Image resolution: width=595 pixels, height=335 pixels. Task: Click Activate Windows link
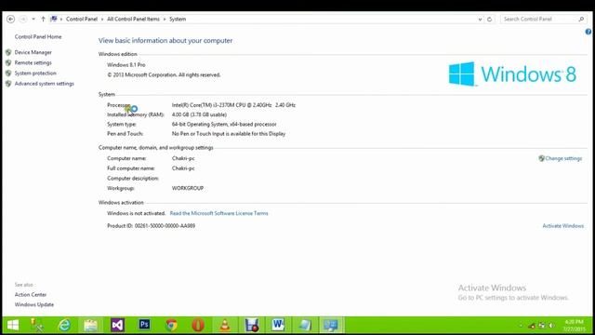pos(562,226)
